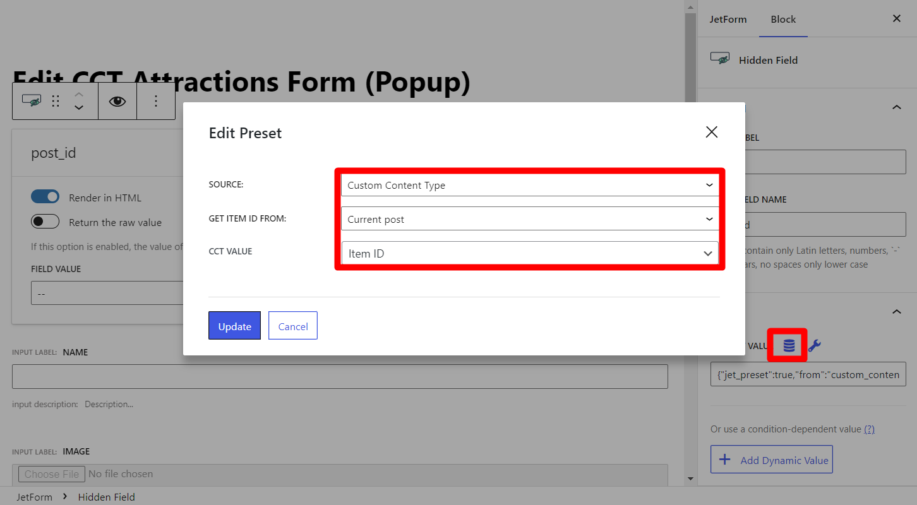This screenshot has height=505, width=917.
Task: Click the move down arrow in toolbar
Action: [x=79, y=108]
